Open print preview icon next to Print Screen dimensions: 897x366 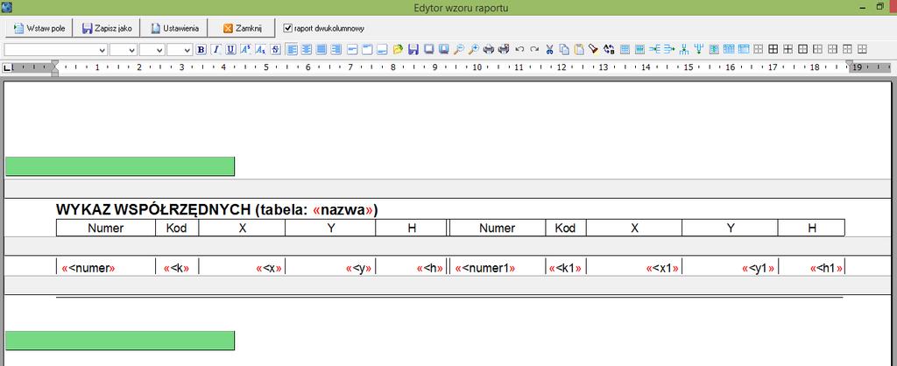[504, 49]
